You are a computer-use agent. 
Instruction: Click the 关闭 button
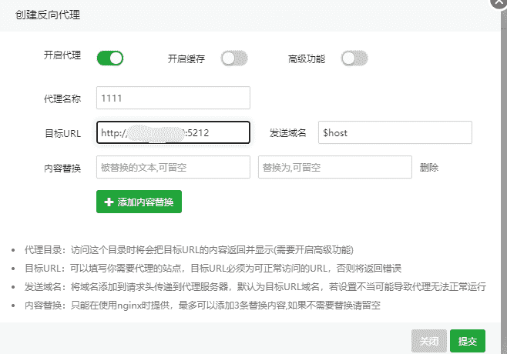429,341
